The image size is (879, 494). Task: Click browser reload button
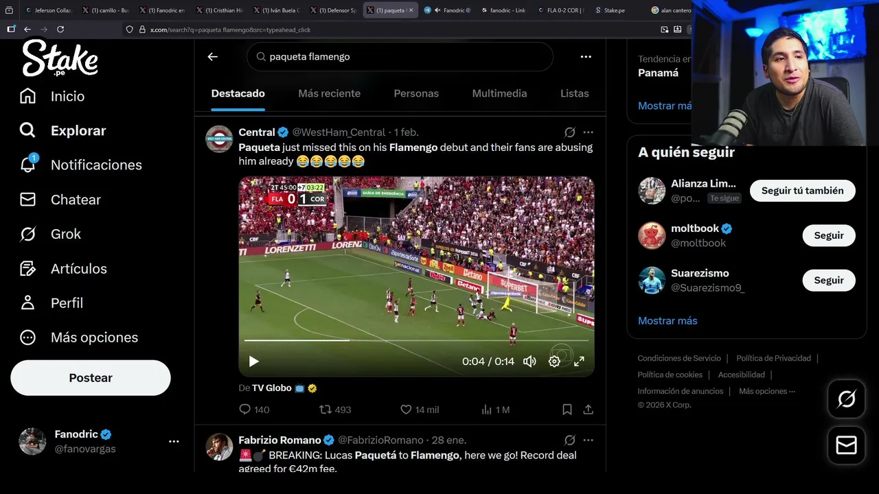click(x=60, y=30)
